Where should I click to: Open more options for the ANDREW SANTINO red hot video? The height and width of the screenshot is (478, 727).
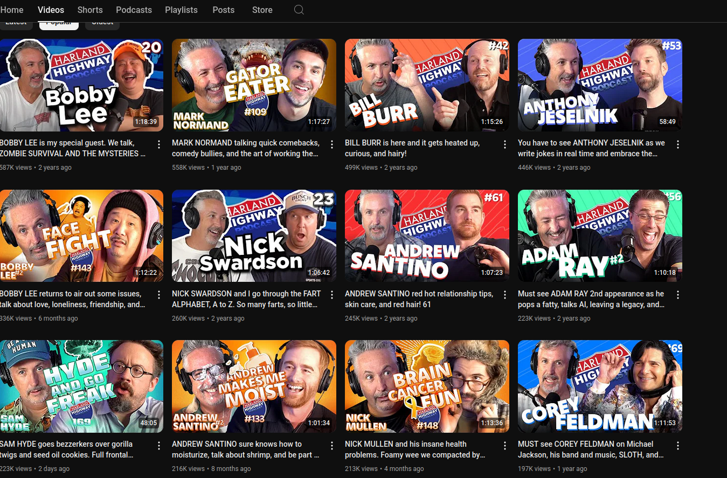(x=505, y=295)
